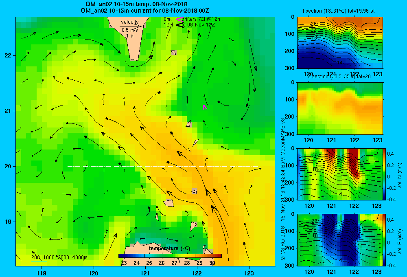This screenshot has width=407, height=277.
Task: Click the magenta drifter arrow in the legend
Action: (x=180, y=19)
